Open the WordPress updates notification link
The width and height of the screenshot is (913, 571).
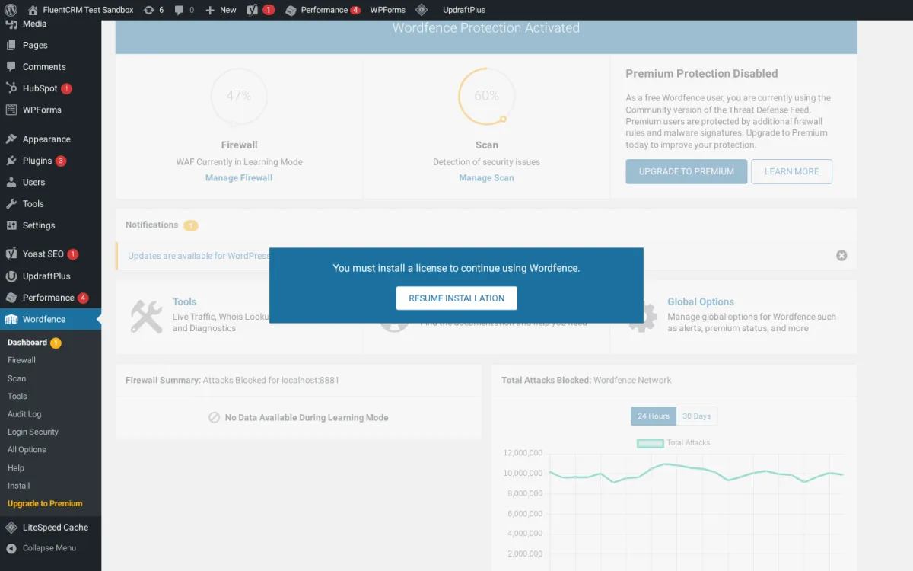[x=199, y=256]
